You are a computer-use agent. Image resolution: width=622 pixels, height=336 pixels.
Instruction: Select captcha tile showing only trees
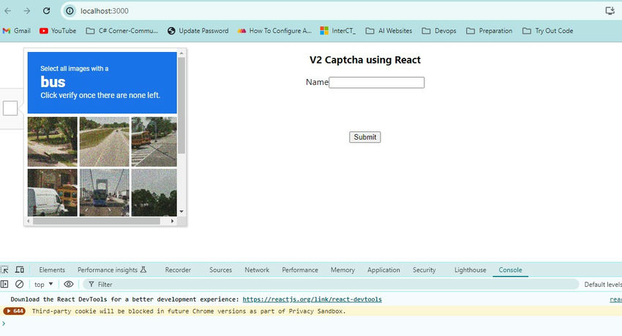click(154, 193)
